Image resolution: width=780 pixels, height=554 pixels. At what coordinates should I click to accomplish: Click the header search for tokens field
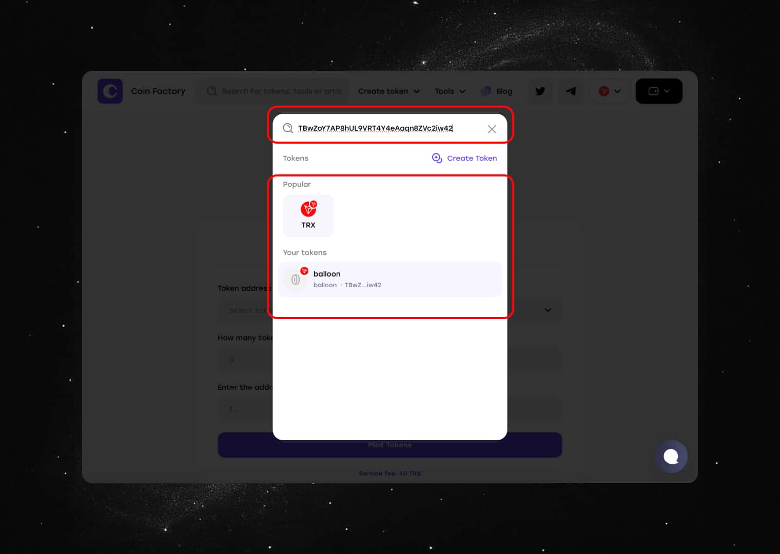274,91
